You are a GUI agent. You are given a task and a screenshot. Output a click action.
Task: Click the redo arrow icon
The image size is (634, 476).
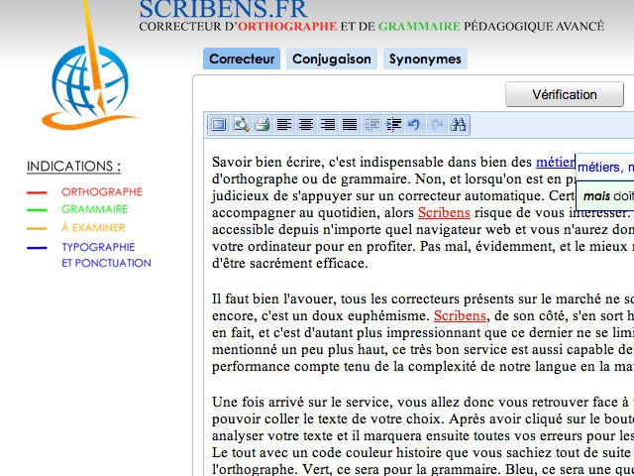point(437,125)
